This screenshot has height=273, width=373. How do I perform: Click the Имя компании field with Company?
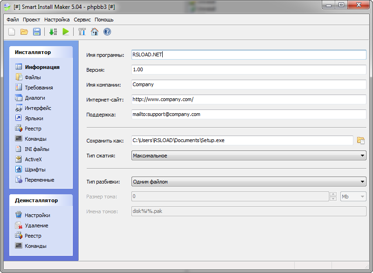pyautogui.click(x=249, y=84)
